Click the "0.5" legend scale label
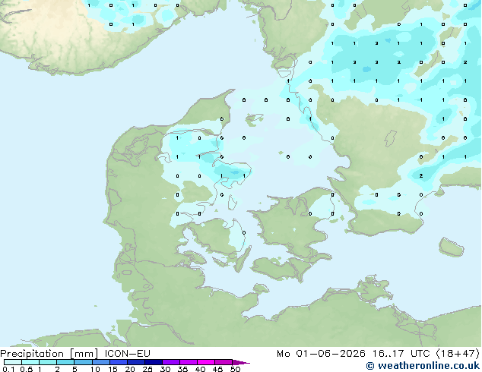The width and height of the screenshot is (482, 372). (x=27, y=369)
